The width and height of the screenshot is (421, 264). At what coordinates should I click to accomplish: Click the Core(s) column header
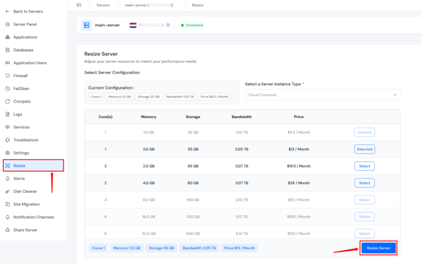click(x=105, y=117)
